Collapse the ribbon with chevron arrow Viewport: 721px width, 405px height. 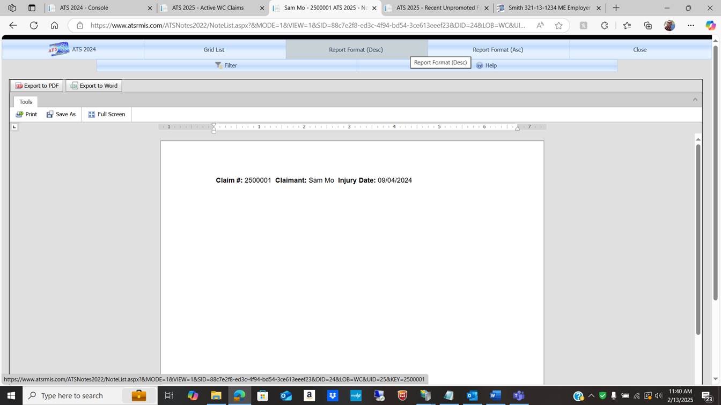[695, 100]
